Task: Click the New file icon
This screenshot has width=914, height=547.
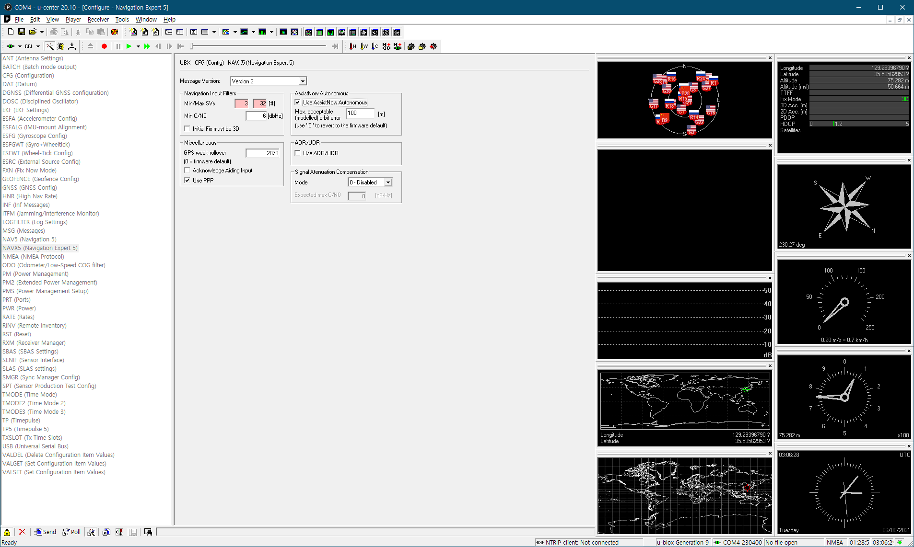Action: pyautogui.click(x=11, y=32)
